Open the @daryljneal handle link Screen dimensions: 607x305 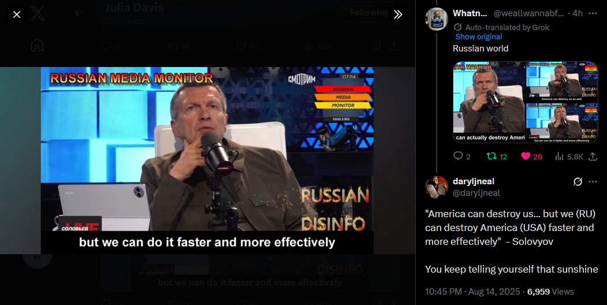[x=476, y=193]
